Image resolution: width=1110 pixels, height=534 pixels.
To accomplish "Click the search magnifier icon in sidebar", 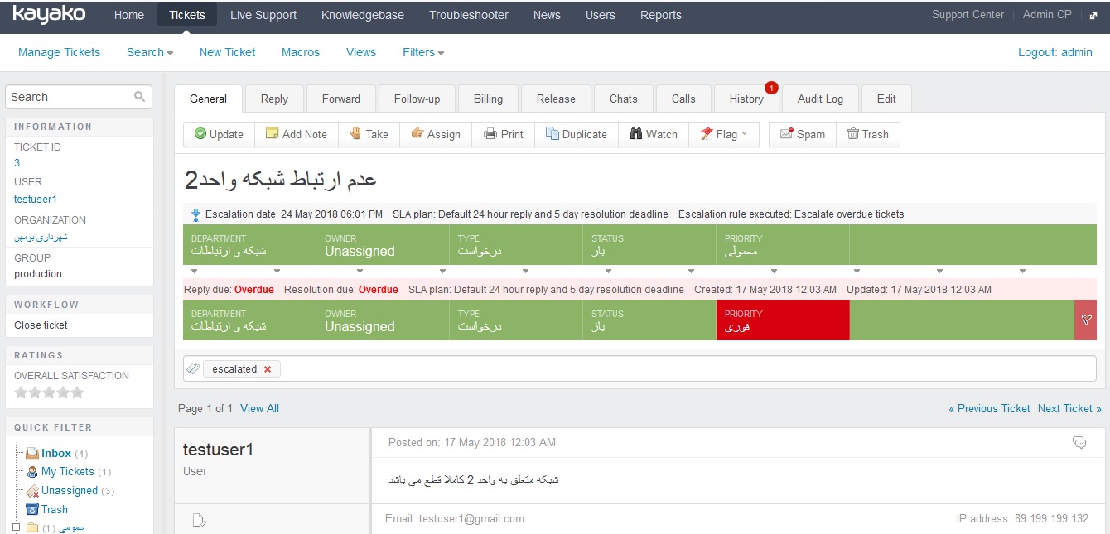I will [x=140, y=97].
